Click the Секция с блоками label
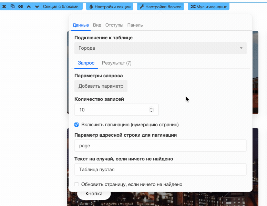 [x=61, y=7]
